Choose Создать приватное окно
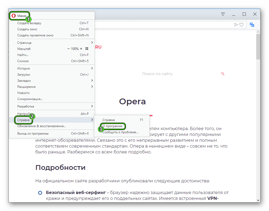 click(35, 35)
